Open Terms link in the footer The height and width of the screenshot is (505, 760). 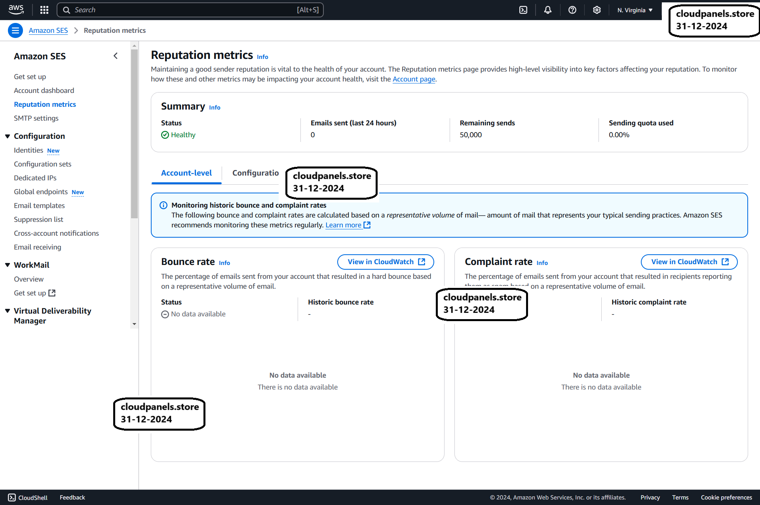point(680,497)
